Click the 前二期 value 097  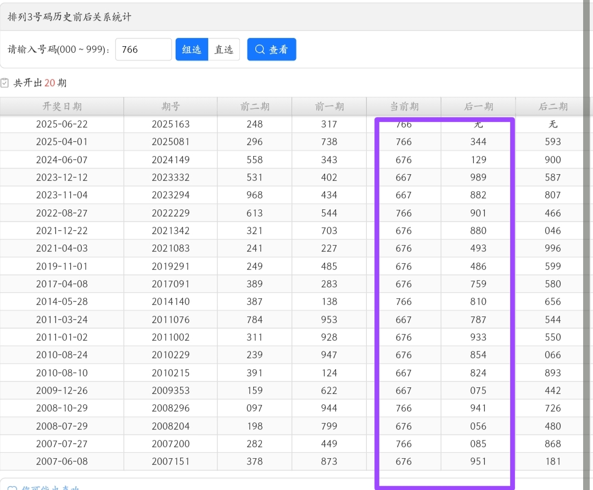[x=255, y=408]
